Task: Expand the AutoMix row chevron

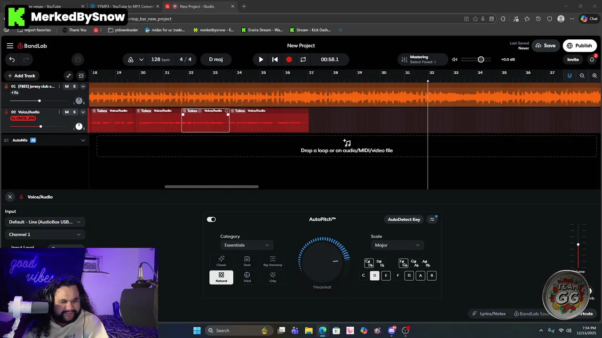Action: (x=83, y=140)
